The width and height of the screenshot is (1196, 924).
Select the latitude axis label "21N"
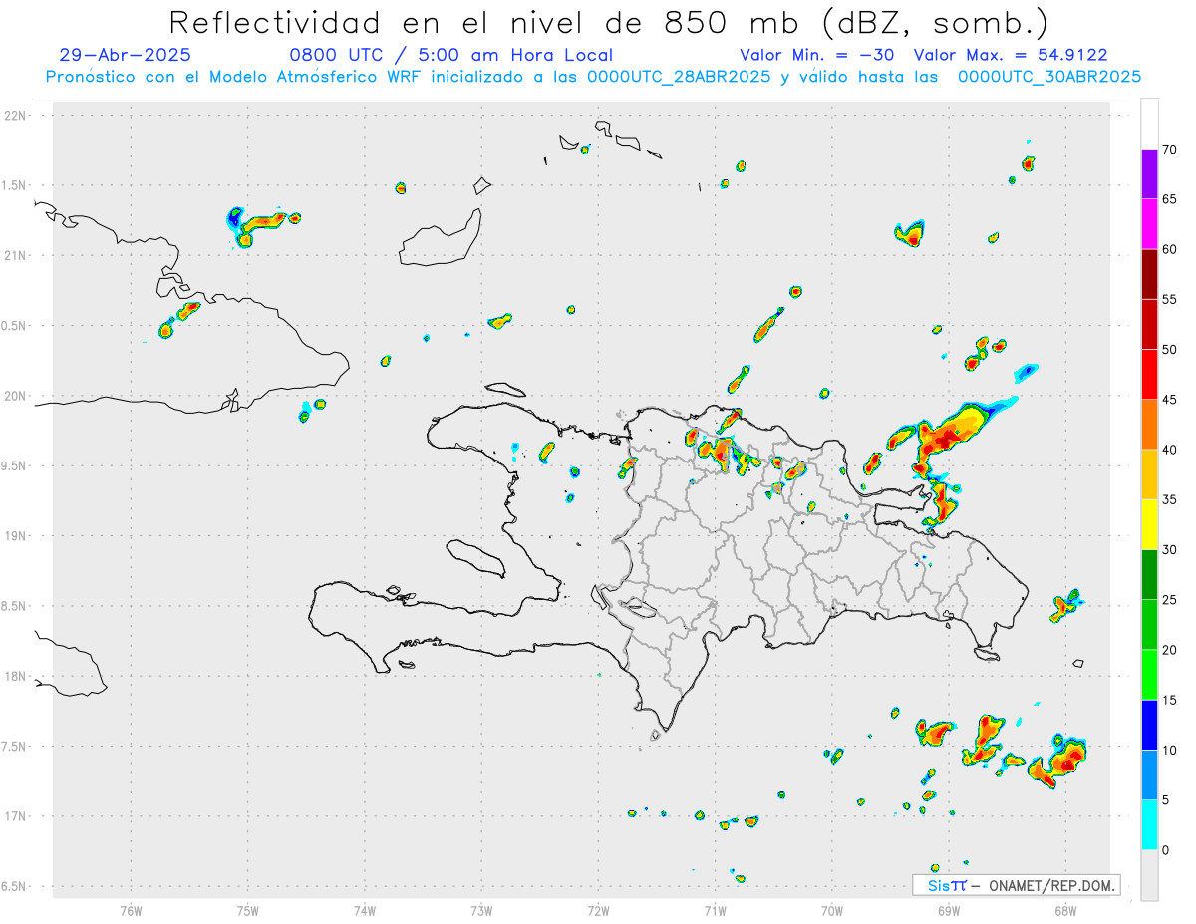pyautogui.click(x=17, y=256)
